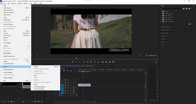Open timeline display settings wrench
This screenshot has width=196, height=104.
click(x=71, y=71)
